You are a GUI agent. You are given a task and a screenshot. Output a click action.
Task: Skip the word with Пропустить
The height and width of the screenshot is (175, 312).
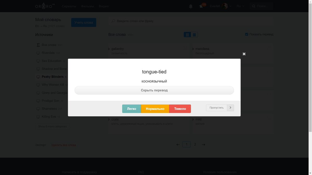coord(217,108)
